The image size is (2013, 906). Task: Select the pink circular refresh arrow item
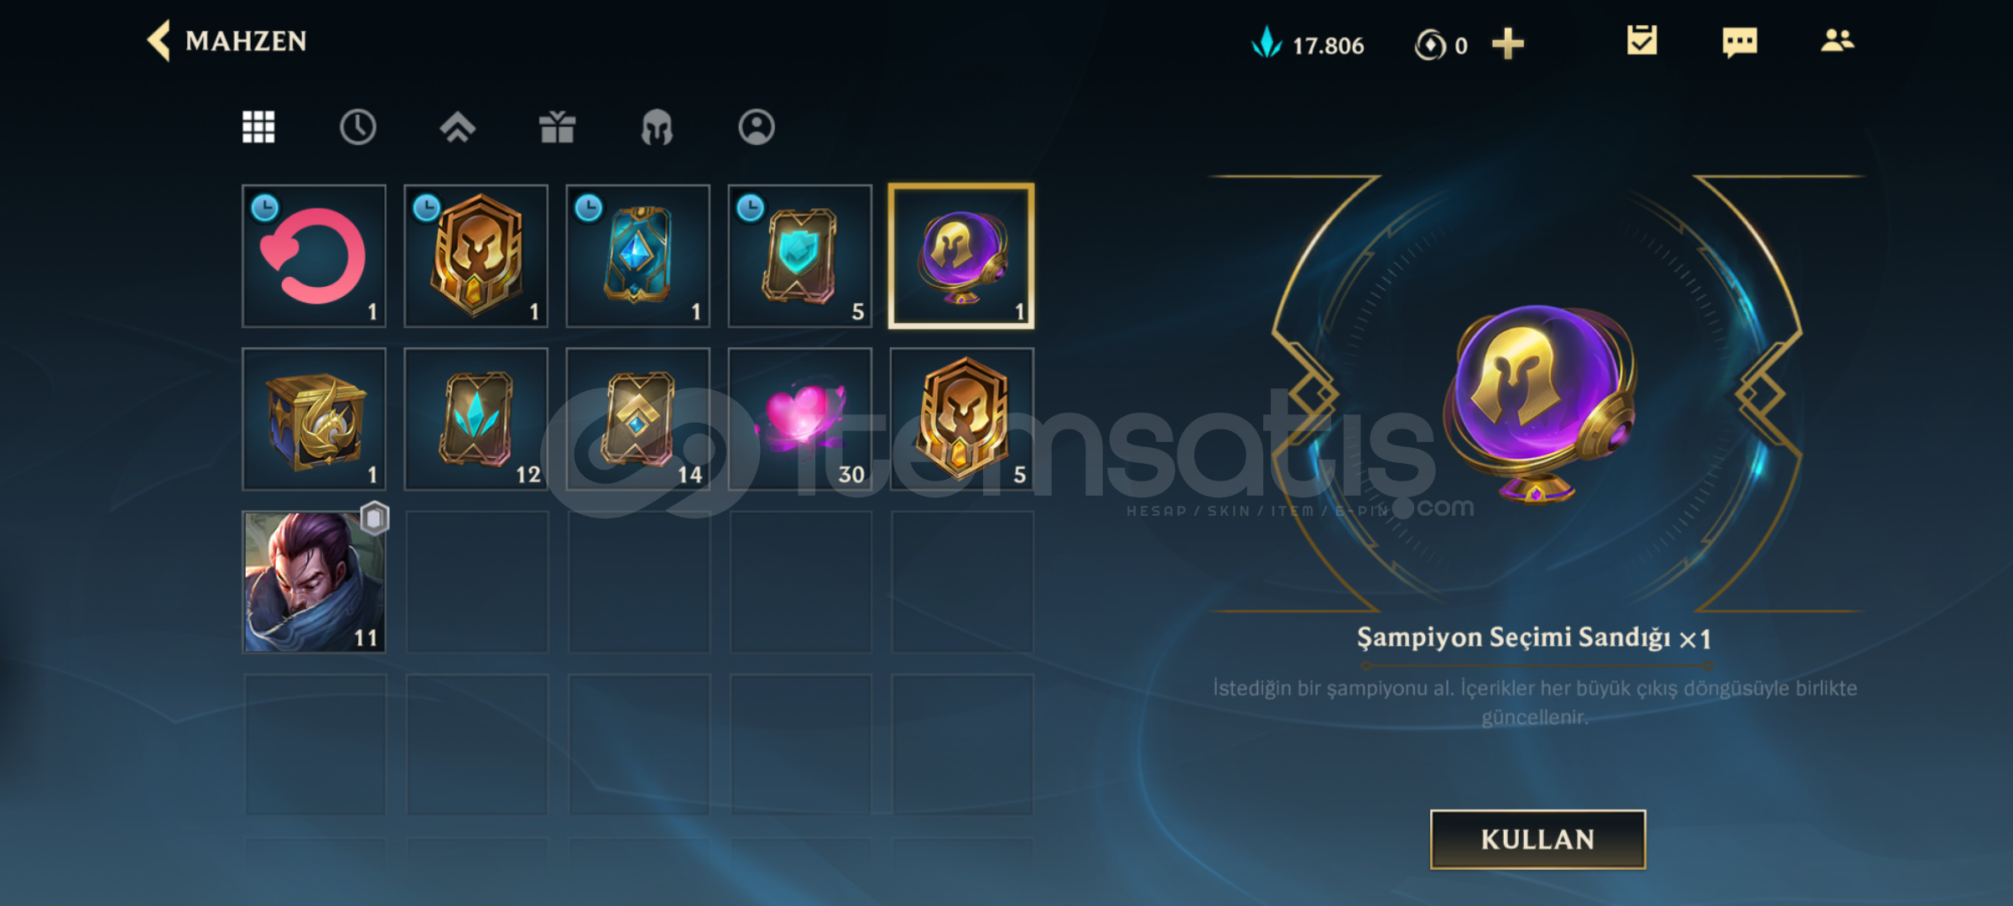314,256
